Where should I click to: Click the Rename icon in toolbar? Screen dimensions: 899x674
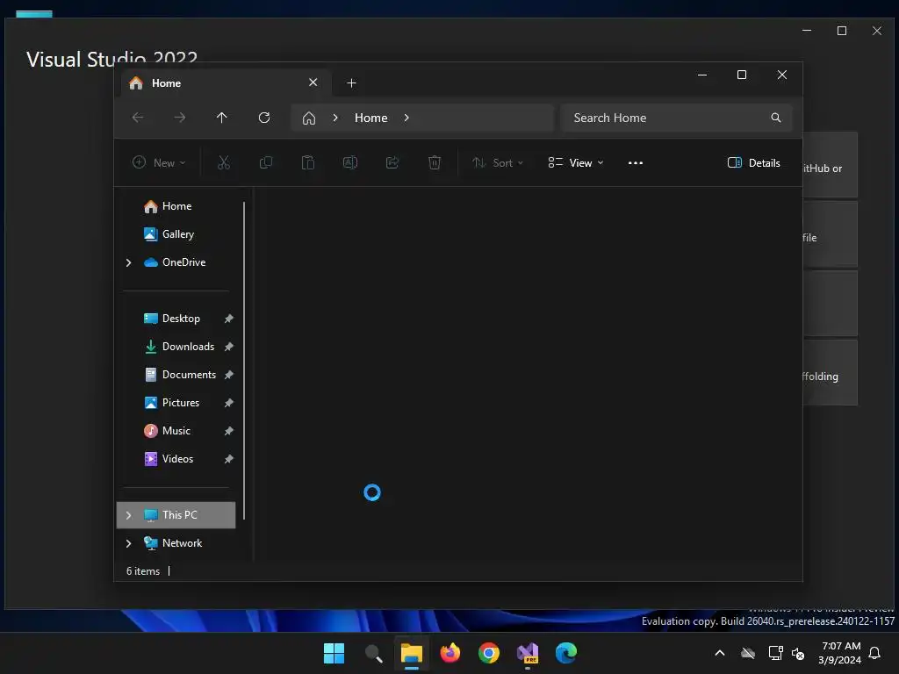click(x=350, y=162)
